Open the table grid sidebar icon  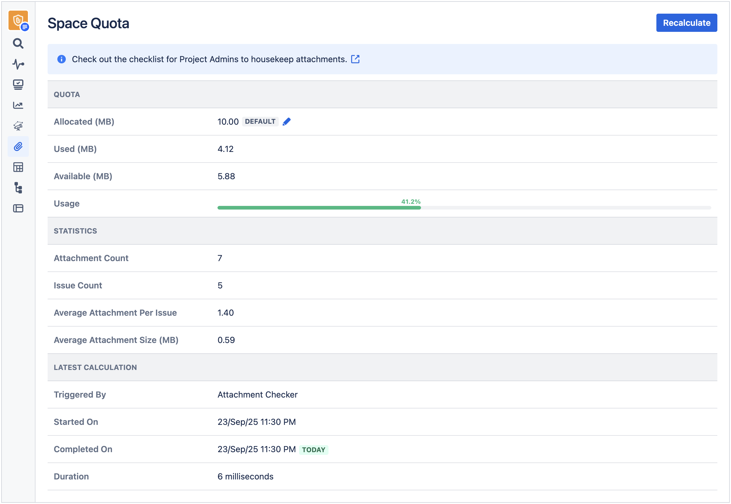18,167
